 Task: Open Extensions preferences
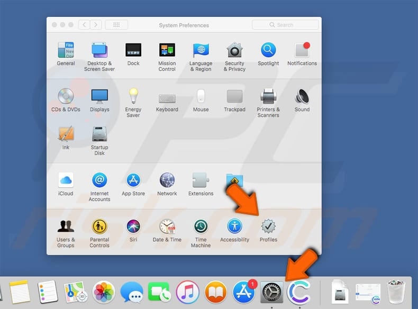(201, 180)
